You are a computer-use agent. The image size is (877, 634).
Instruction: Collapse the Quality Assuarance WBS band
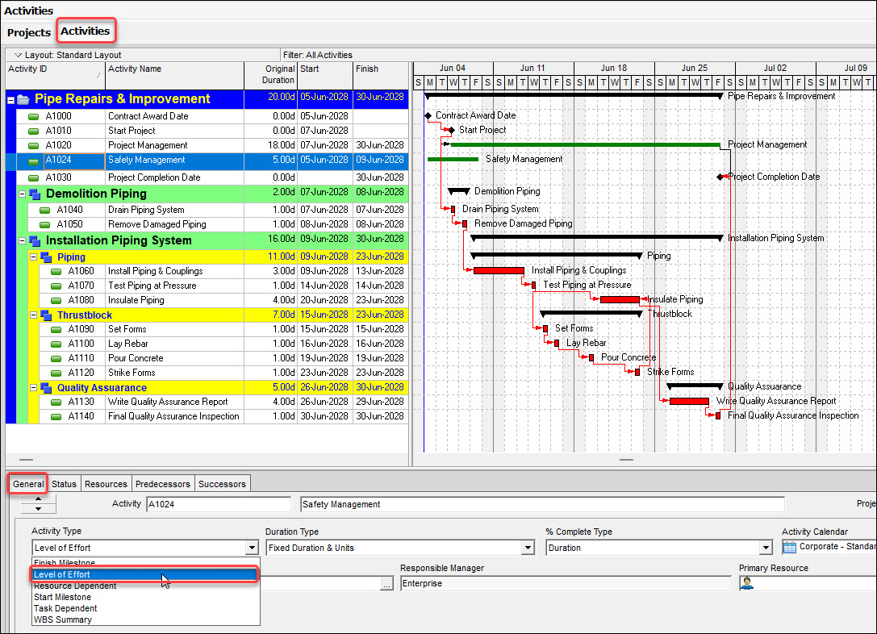tap(34, 387)
